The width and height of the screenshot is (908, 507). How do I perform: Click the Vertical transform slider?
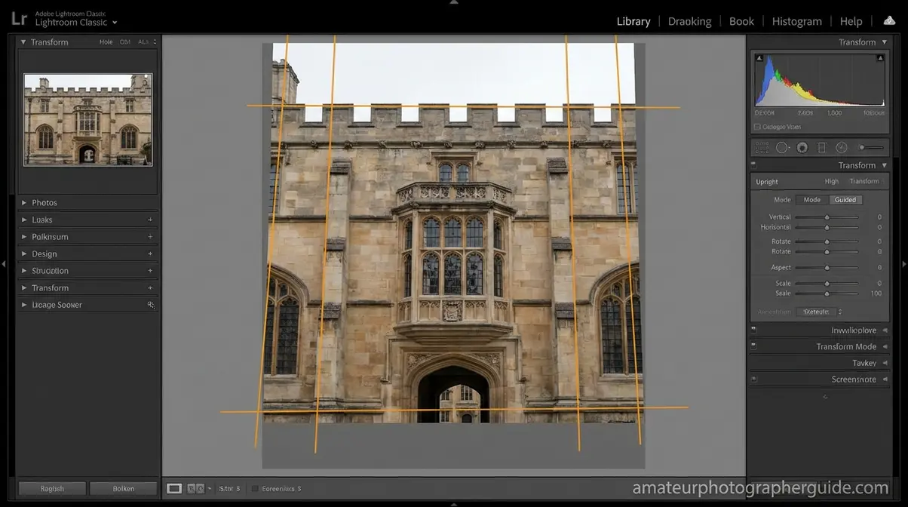click(x=826, y=217)
